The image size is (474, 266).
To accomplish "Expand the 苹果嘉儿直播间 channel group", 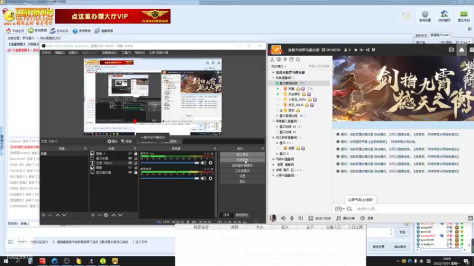I will 273,121.
